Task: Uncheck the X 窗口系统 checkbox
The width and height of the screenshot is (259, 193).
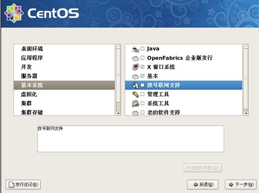Action: [142, 67]
